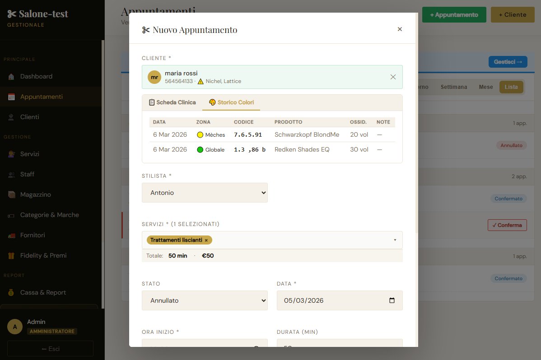Click the + Cliente button
This screenshot has width=541, height=360.
(x=513, y=15)
